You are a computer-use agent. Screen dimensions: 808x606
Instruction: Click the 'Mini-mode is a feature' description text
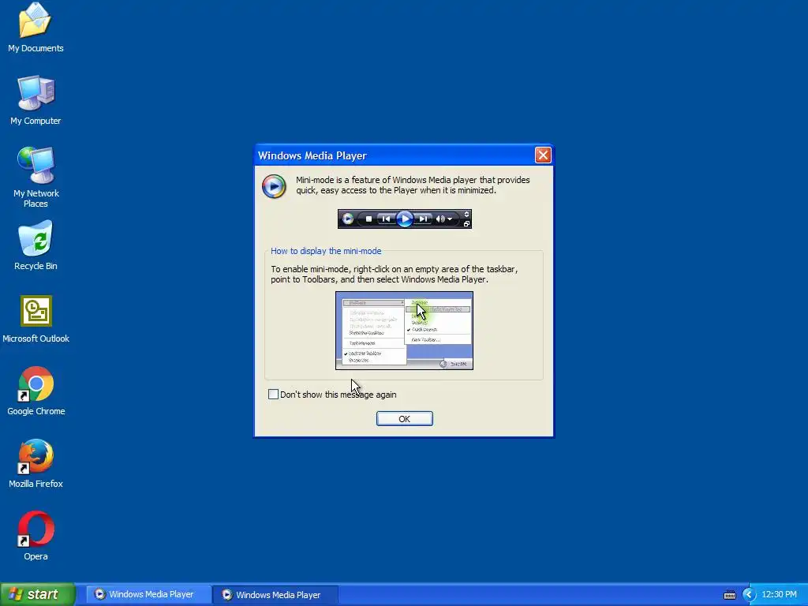click(413, 185)
